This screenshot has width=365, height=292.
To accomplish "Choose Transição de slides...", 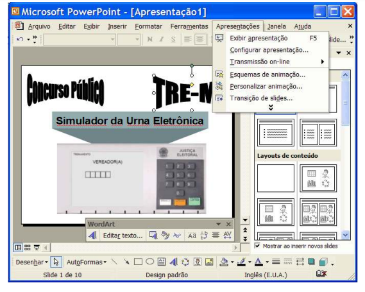I will (271, 98).
